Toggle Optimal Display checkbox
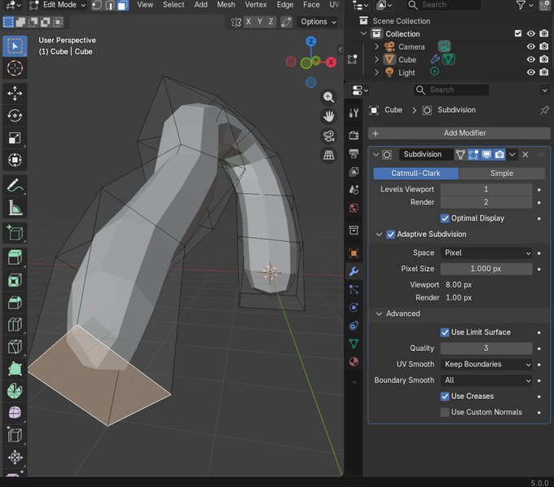Viewport: 554px width, 487px height. tap(445, 218)
